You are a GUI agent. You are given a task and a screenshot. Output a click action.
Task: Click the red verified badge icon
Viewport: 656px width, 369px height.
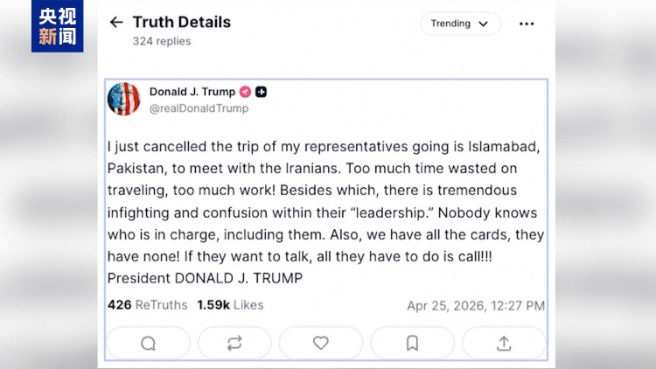(x=246, y=92)
